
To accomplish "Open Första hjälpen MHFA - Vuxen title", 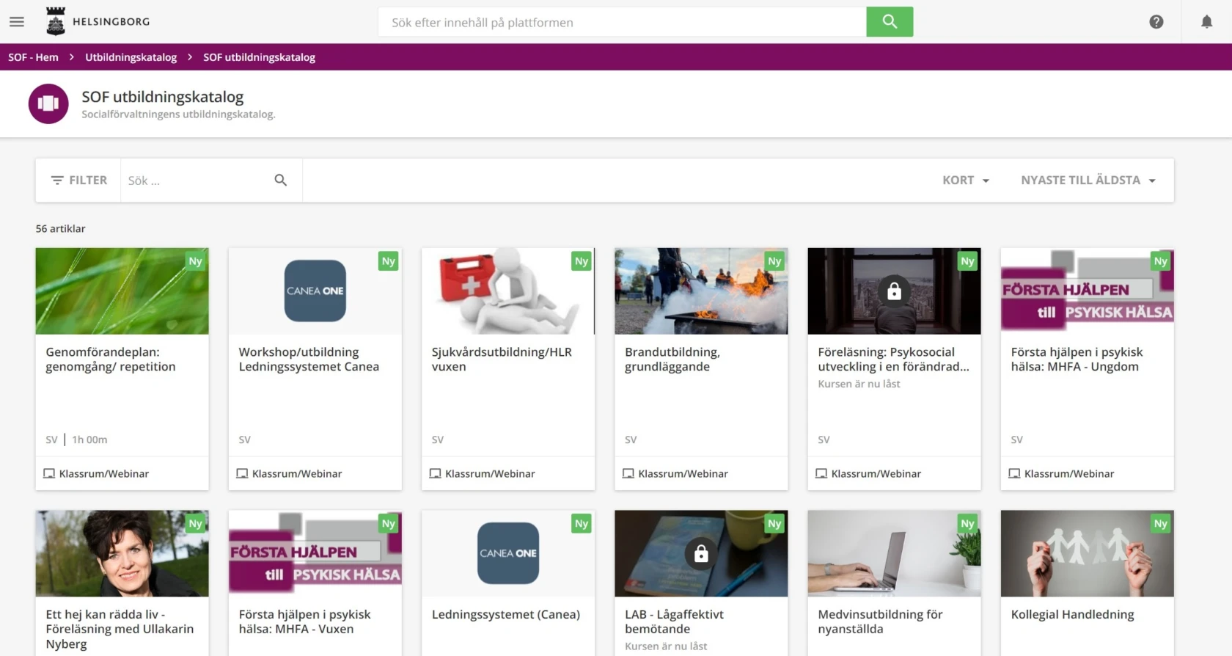I will pos(304,622).
